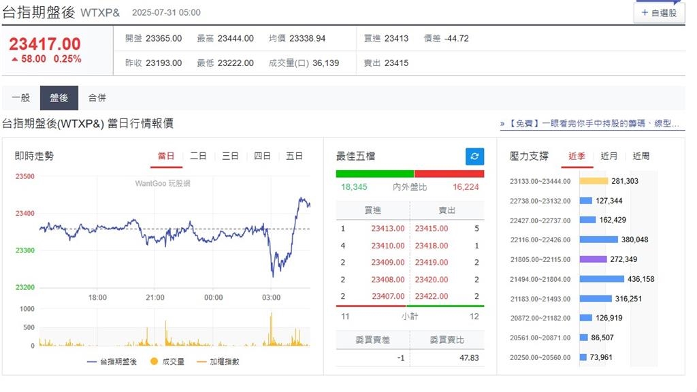This screenshot has height=392, width=697.
Task: Select 近月 in 壓力支撐 panel
Action: coord(609,156)
